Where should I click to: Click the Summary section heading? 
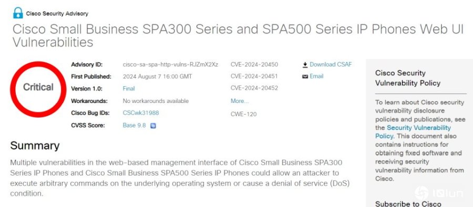[35, 146]
